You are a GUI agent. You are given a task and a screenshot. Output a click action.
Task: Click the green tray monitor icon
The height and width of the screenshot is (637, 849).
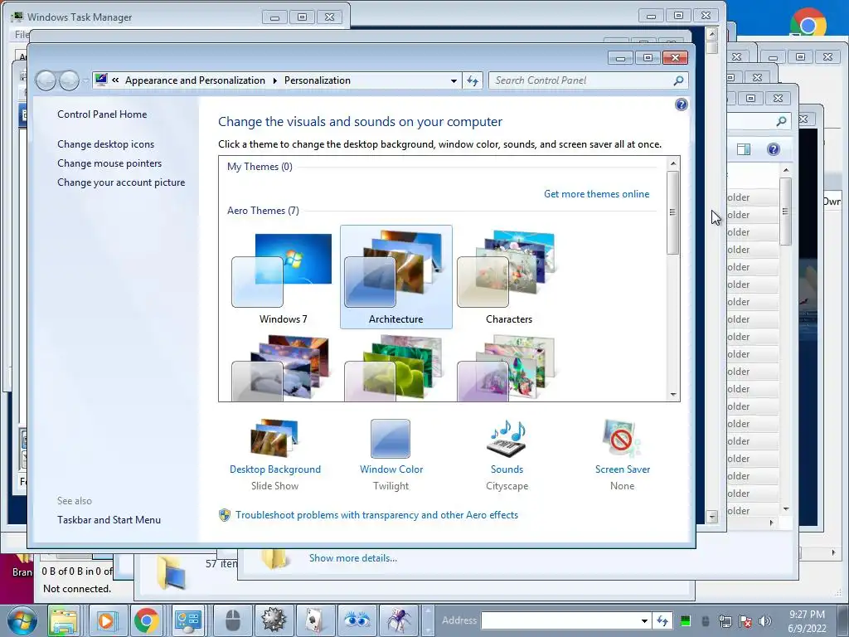pos(685,620)
